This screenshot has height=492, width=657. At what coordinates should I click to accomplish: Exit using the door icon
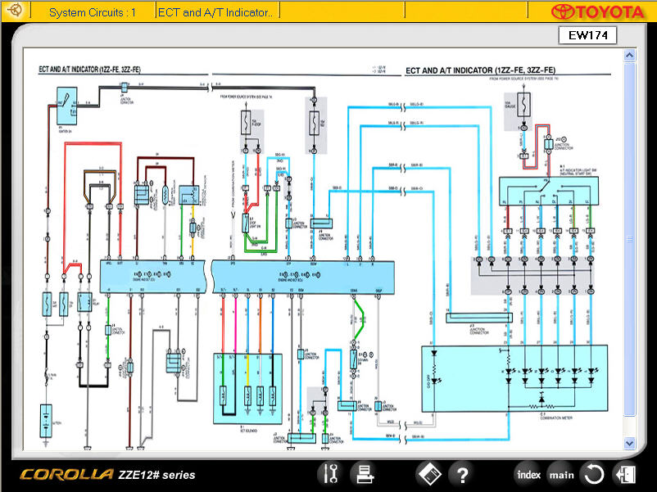pos(626,475)
